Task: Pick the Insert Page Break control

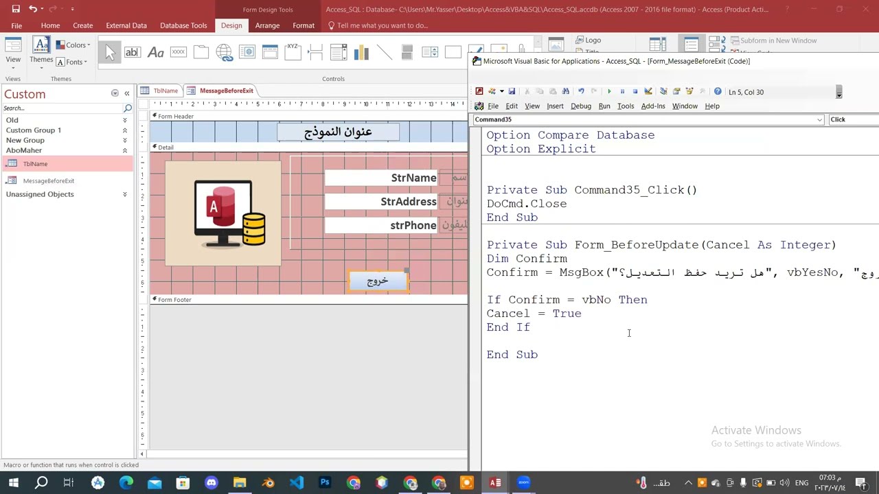Action: coord(315,52)
